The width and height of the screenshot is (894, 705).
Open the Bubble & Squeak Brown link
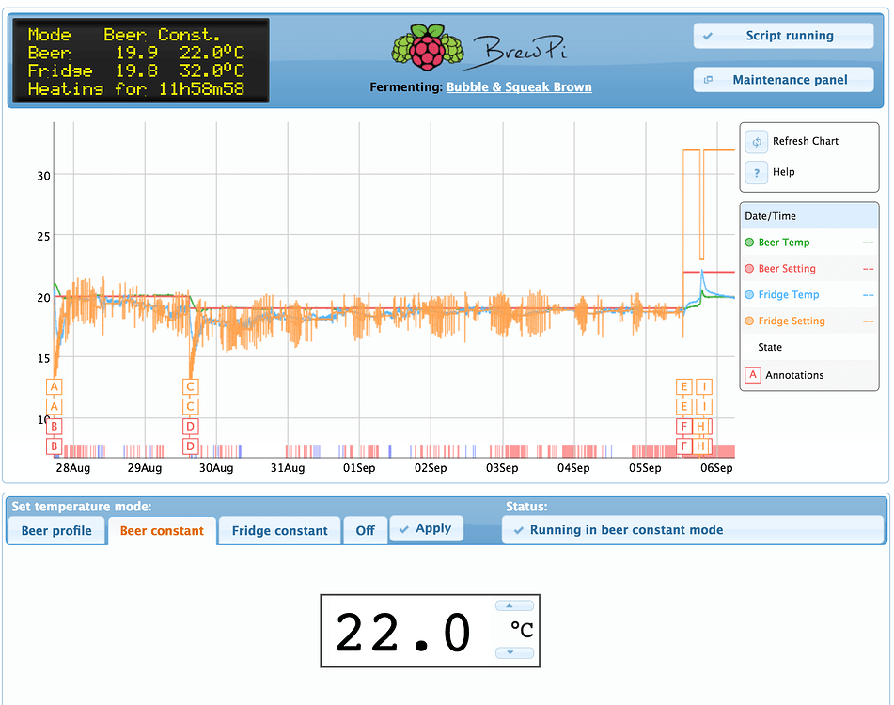point(519,86)
